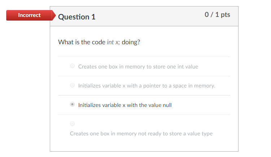Click the 0 / 1 pts score

point(217,15)
